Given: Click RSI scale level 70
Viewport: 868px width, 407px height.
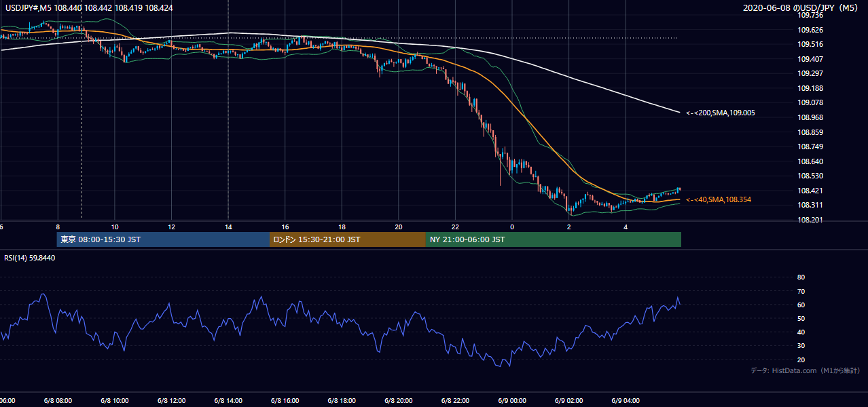Looking at the screenshot, I should click(x=801, y=291).
